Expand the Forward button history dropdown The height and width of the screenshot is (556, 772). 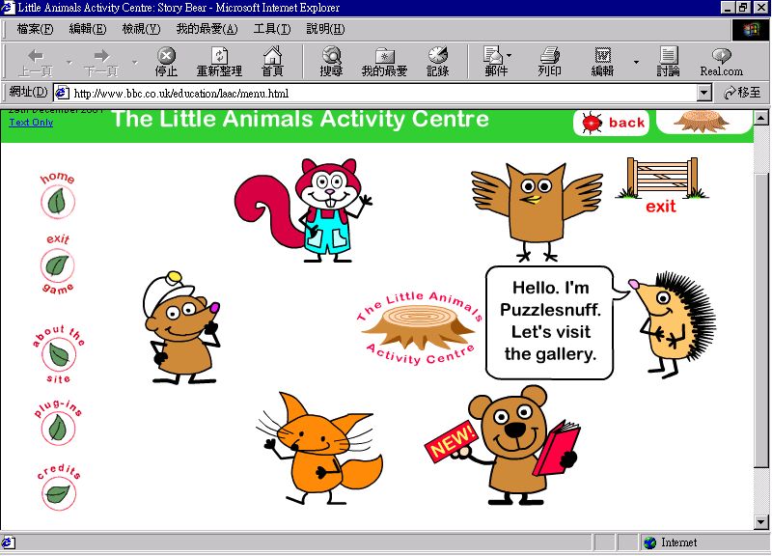tap(135, 63)
